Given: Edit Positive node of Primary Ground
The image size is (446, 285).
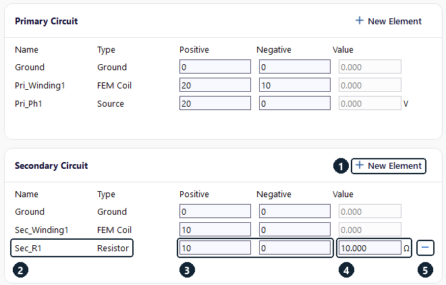Looking at the screenshot, I should coord(215,67).
